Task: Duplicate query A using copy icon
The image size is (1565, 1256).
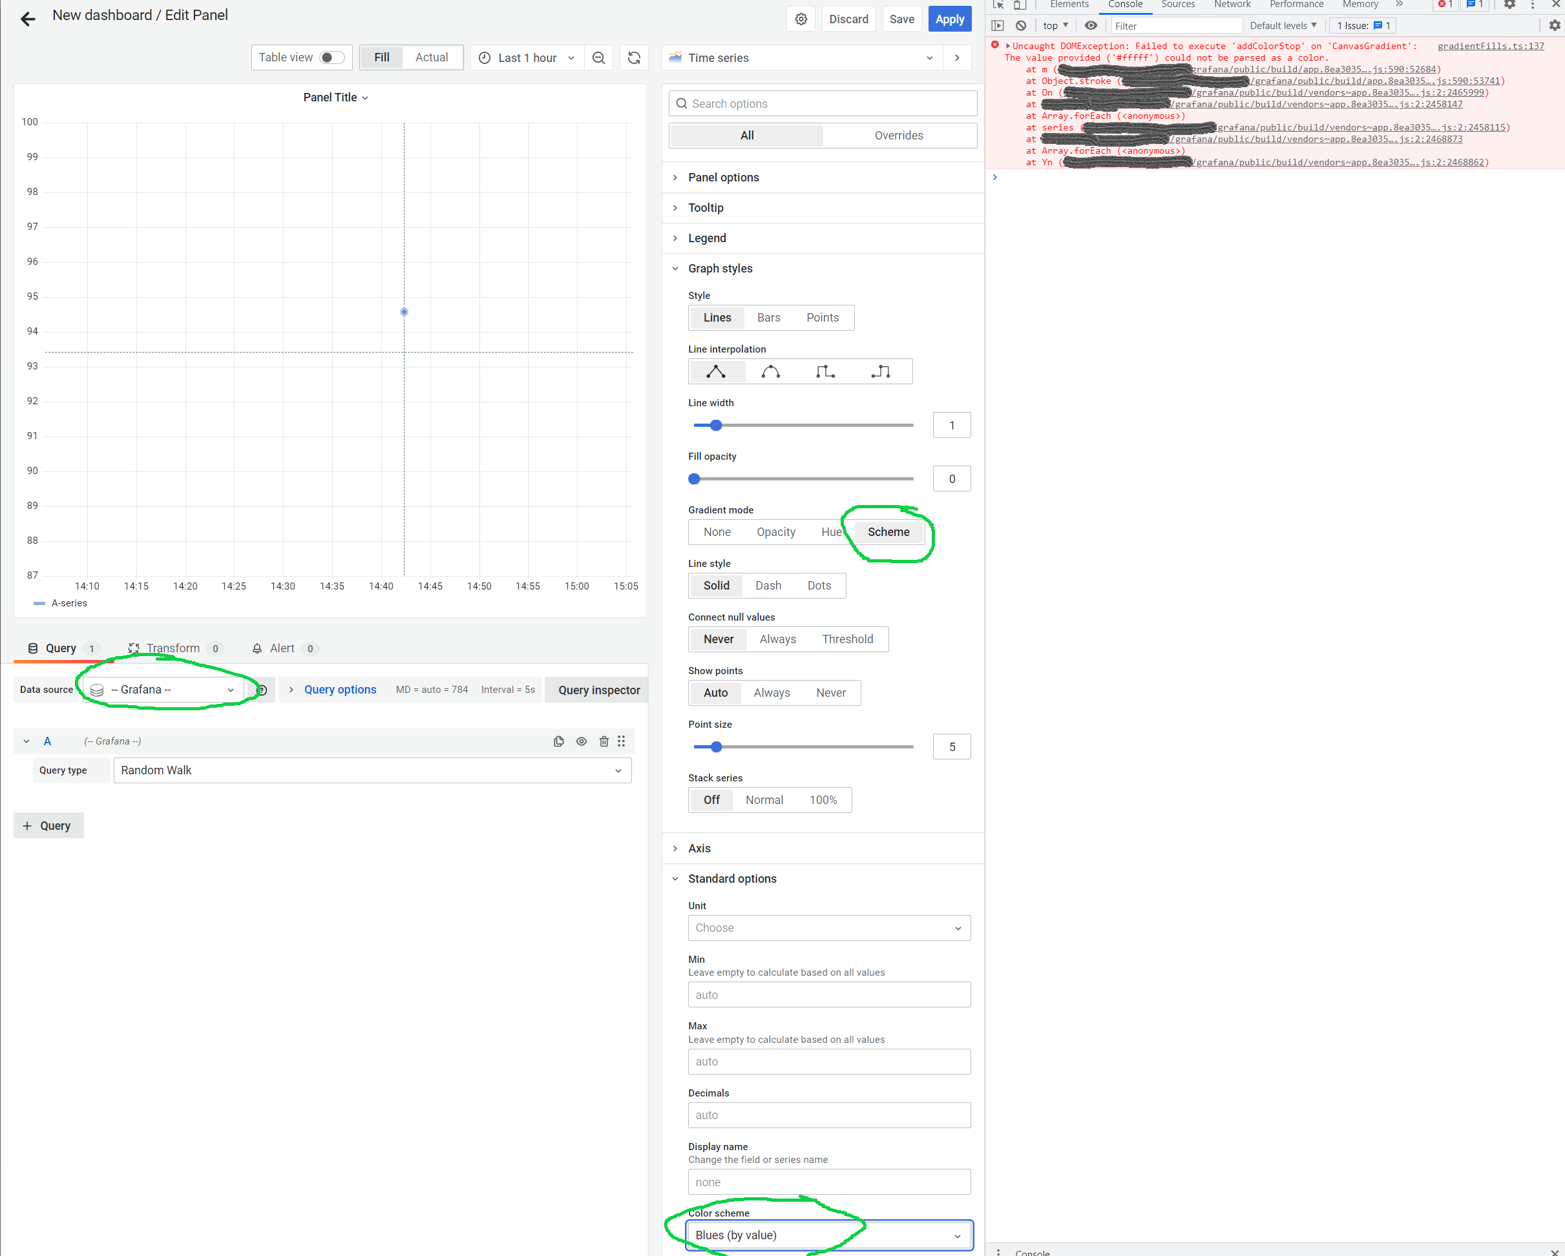Action: pos(558,741)
